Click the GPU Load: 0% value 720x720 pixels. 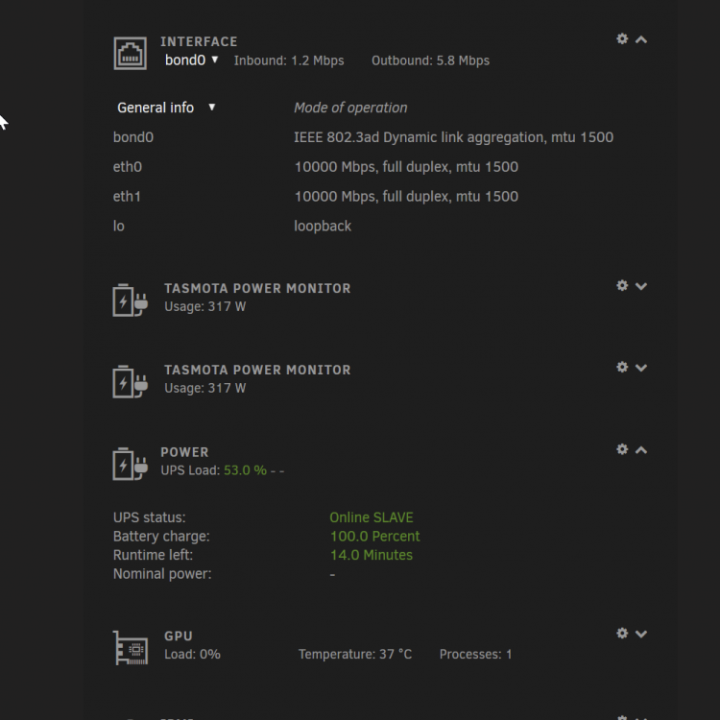(192, 655)
